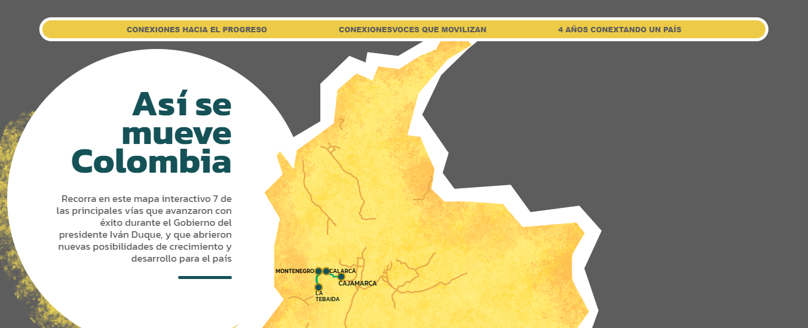The width and height of the screenshot is (808, 328).
Task: Open 4 años conectando un país link
Action: point(619,29)
